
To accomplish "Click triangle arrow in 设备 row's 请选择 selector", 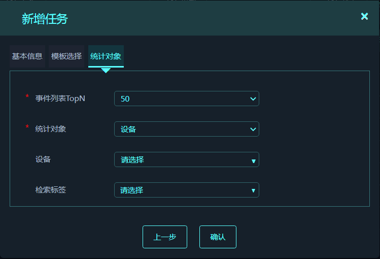I will 254,161.
